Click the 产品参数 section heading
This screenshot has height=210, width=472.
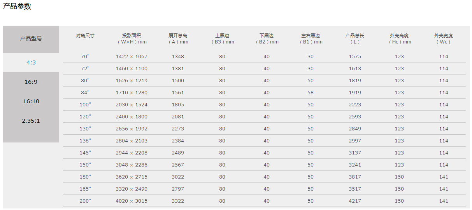point(17,6)
